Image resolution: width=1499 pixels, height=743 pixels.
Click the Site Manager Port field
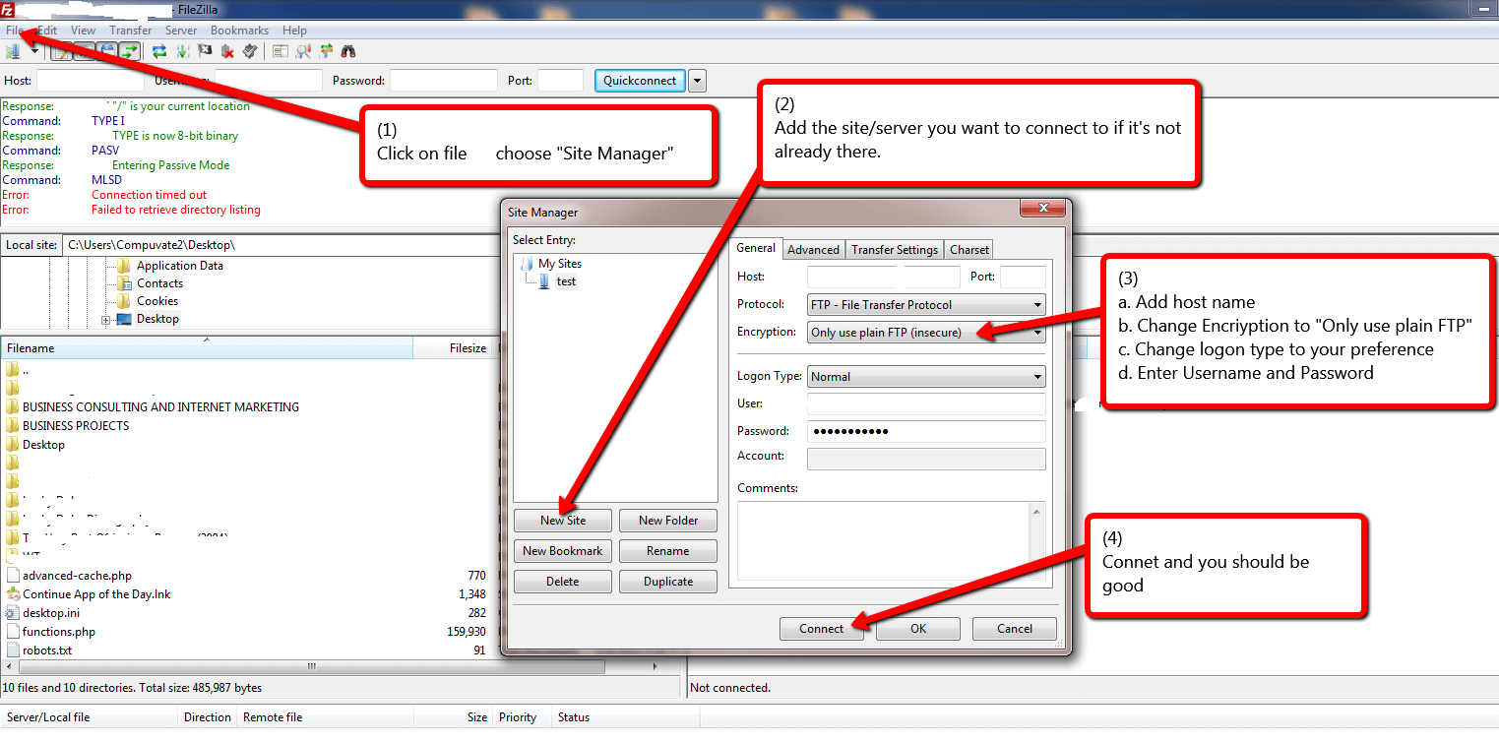(x=1023, y=277)
